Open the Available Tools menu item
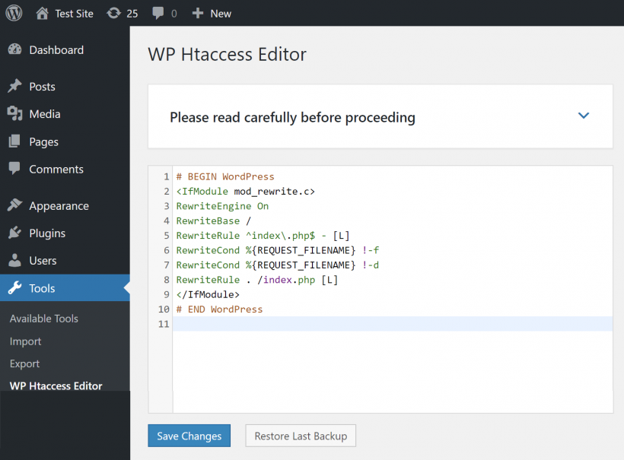Image resolution: width=624 pixels, height=460 pixels. point(43,318)
